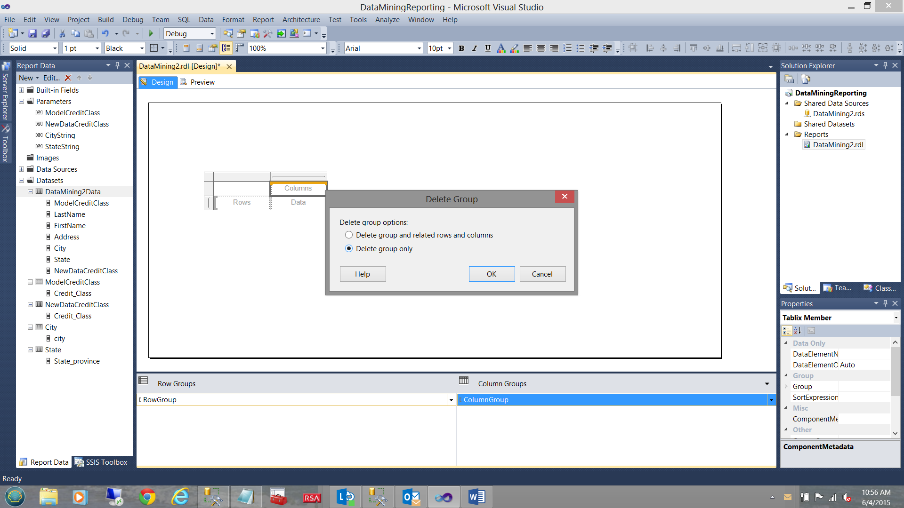Viewport: 904px width, 508px height.
Task: Click OK in Delete Group dialog
Action: [x=492, y=274]
